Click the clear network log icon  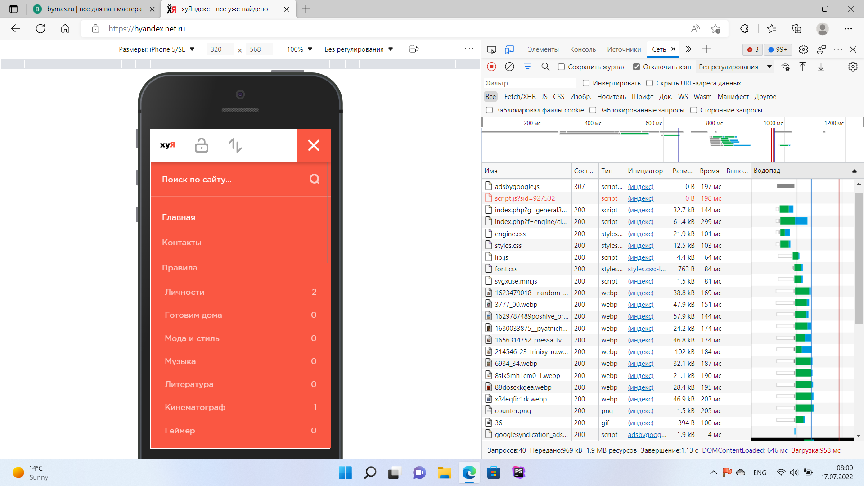(509, 67)
